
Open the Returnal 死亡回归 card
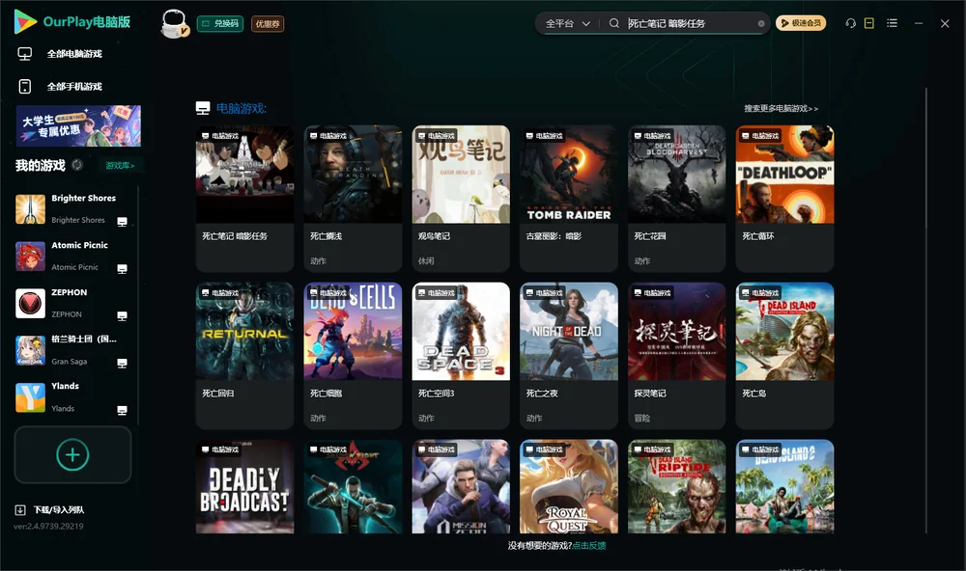coord(244,356)
